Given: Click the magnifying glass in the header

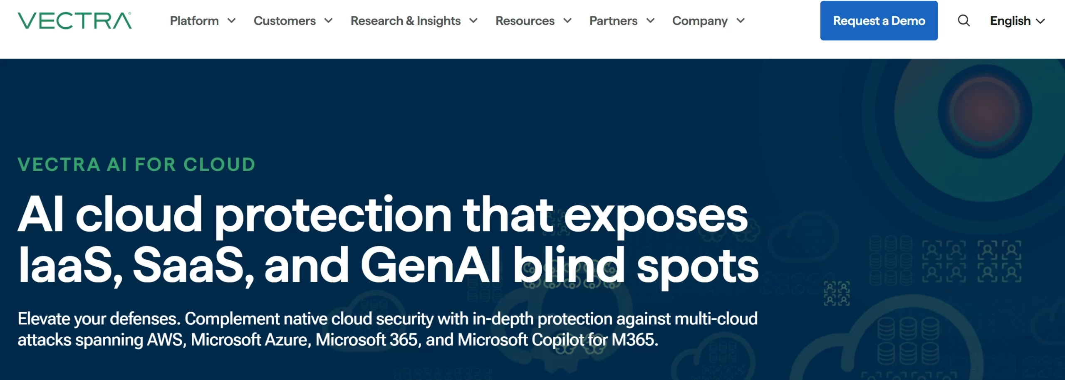Looking at the screenshot, I should click(963, 20).
